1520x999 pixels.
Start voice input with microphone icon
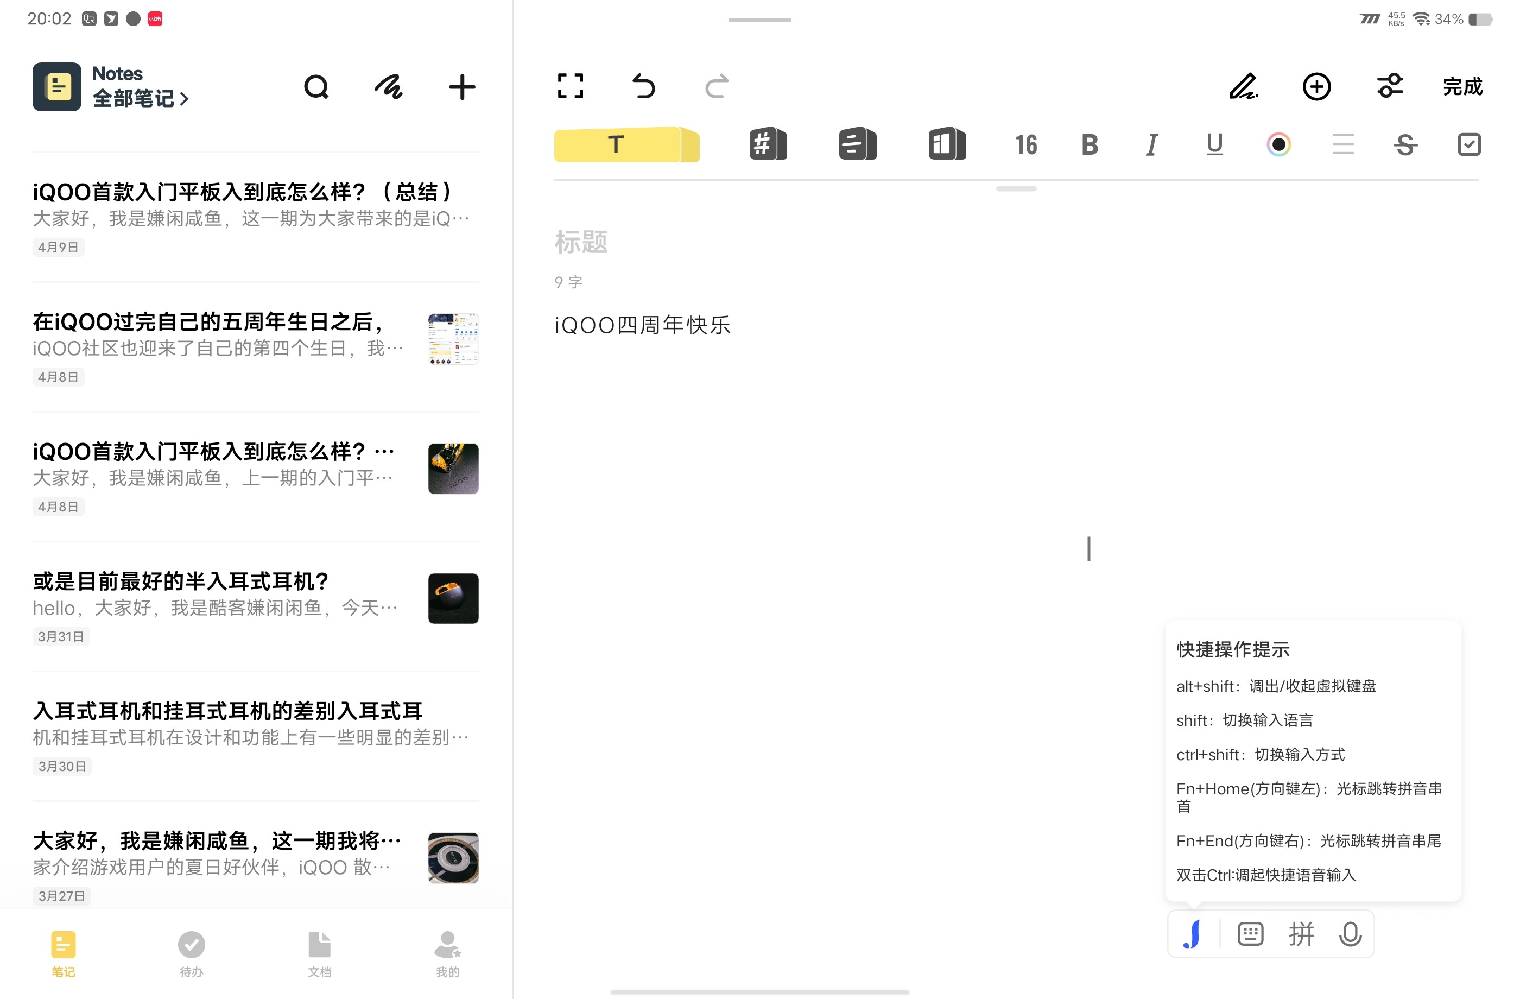1350,934
